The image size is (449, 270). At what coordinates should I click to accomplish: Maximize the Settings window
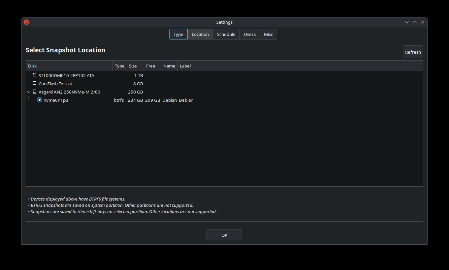click(x=415, y=22)
